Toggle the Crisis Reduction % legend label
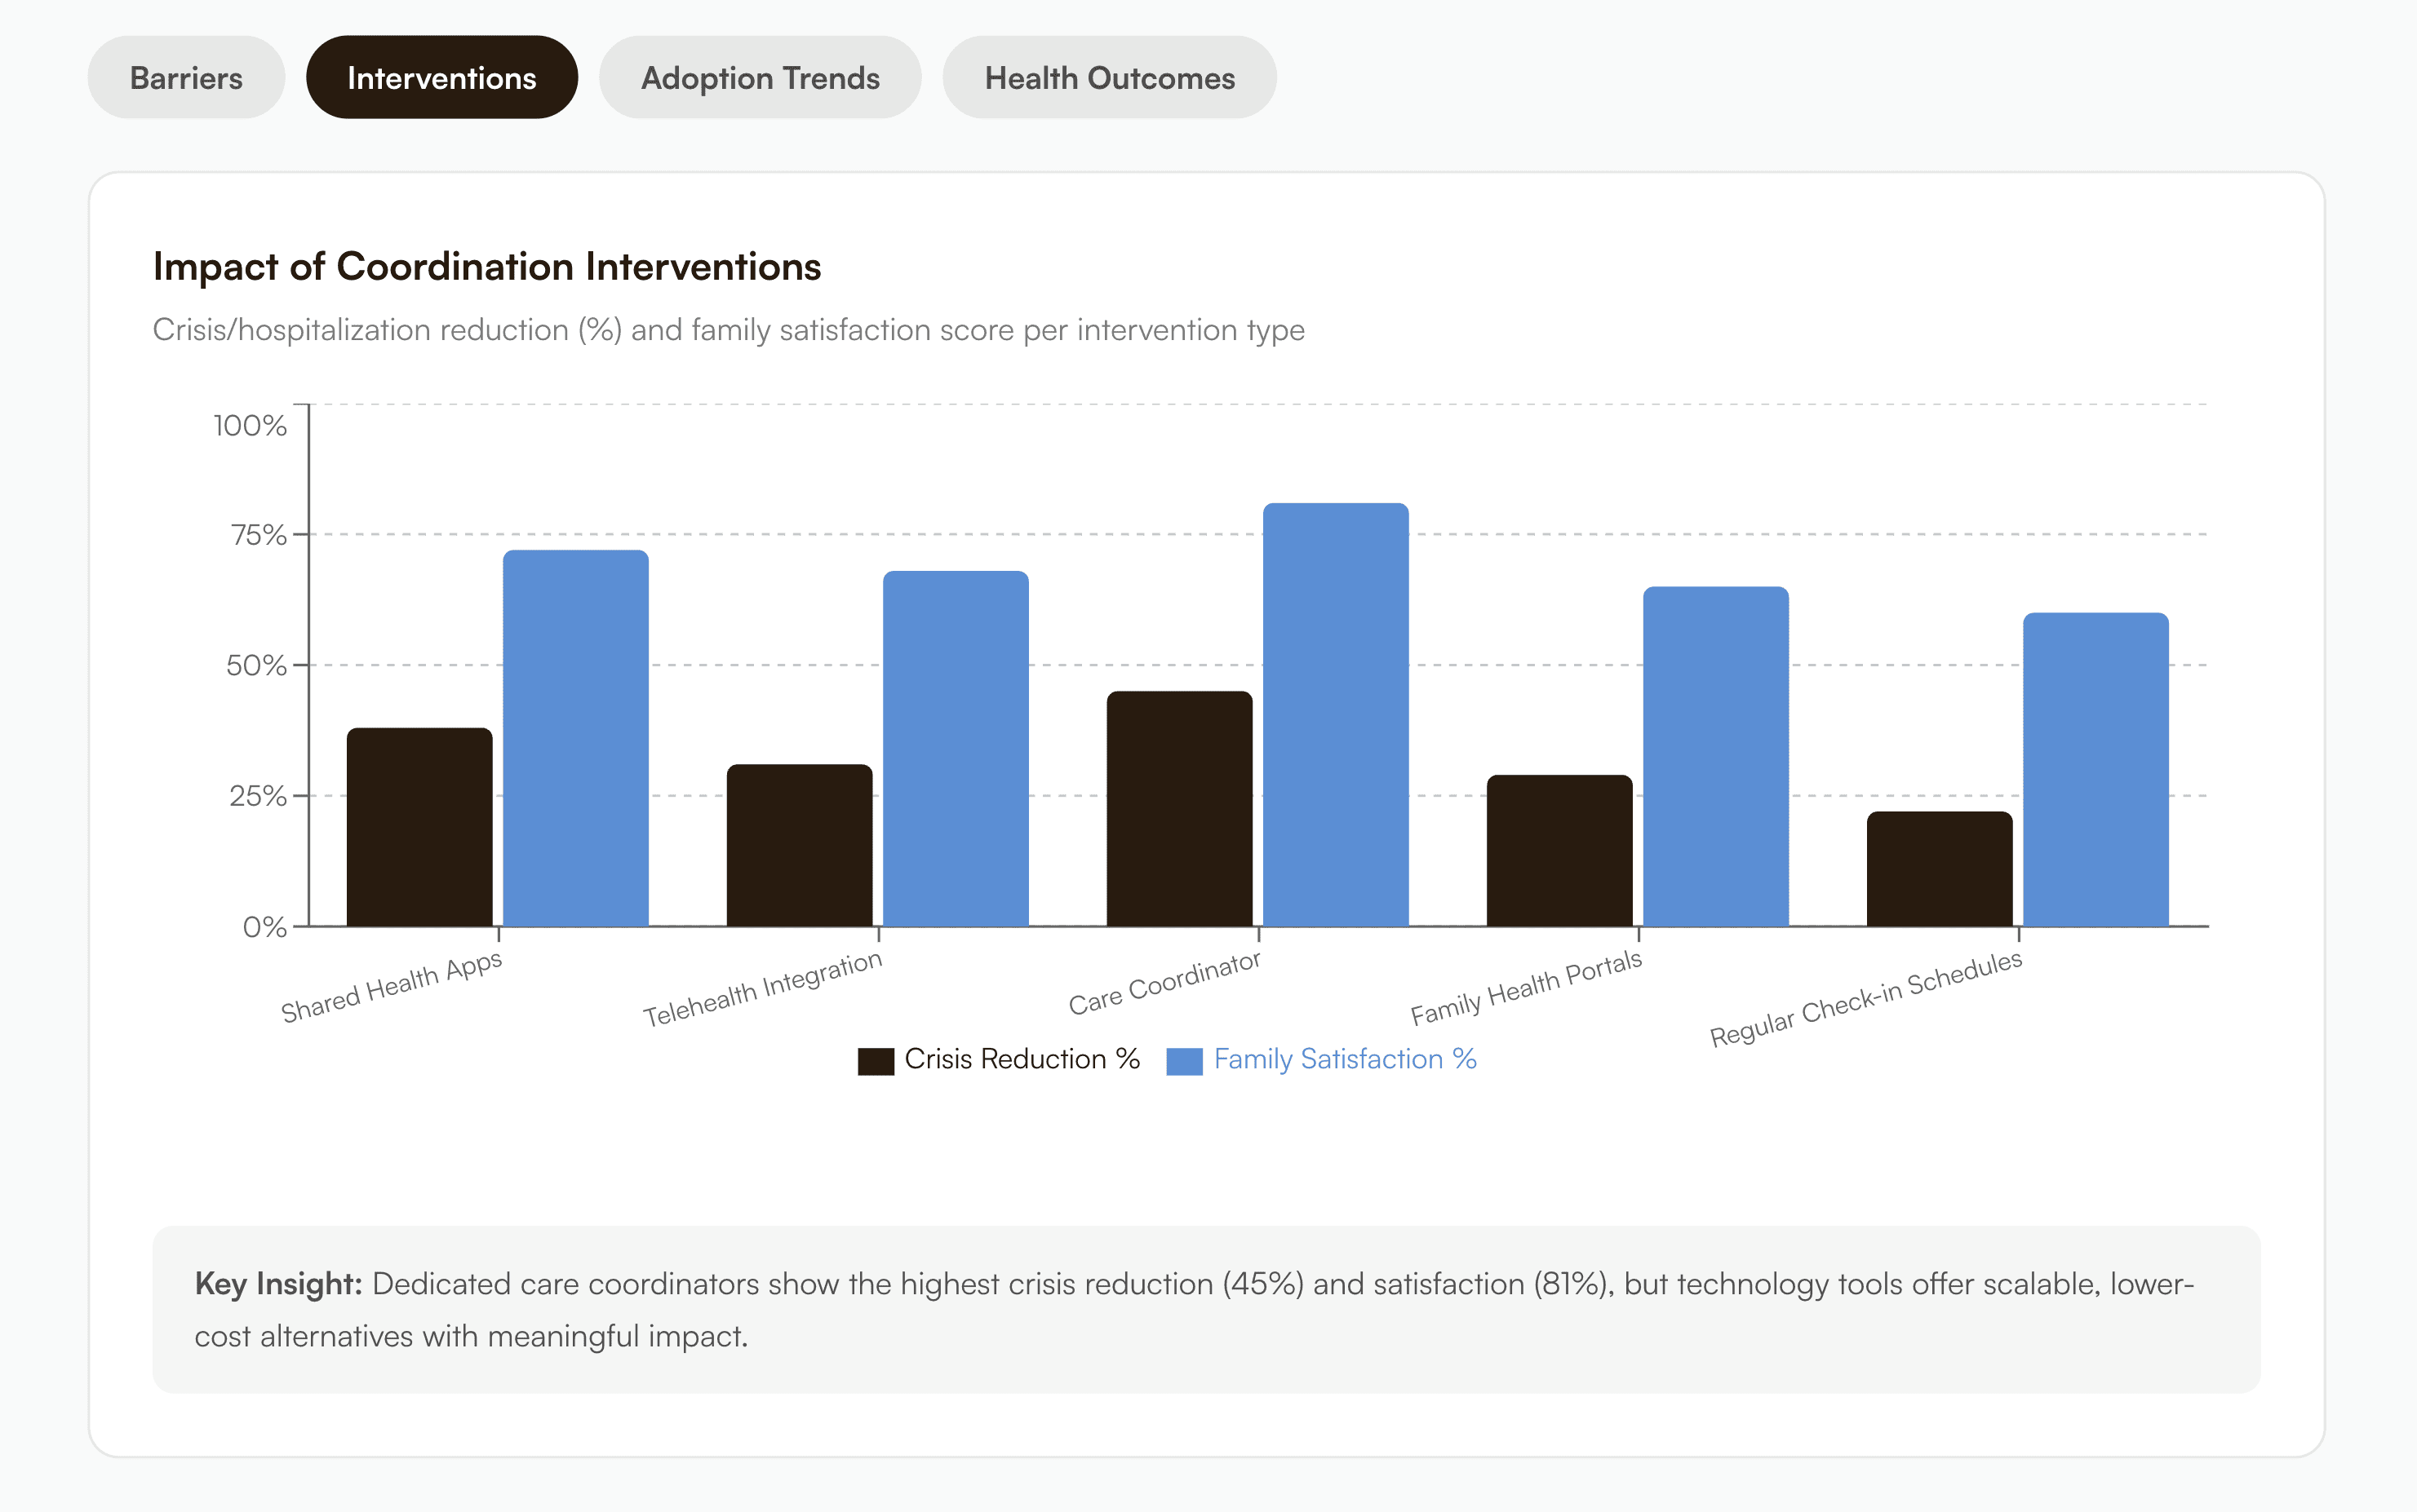The width and height of the screenshot is (2417, 1512). (1022, 1059)
